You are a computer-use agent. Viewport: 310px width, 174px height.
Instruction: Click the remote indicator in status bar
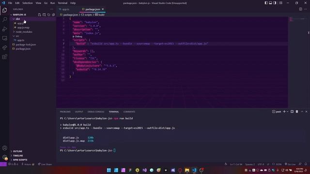tap(3, 164)
